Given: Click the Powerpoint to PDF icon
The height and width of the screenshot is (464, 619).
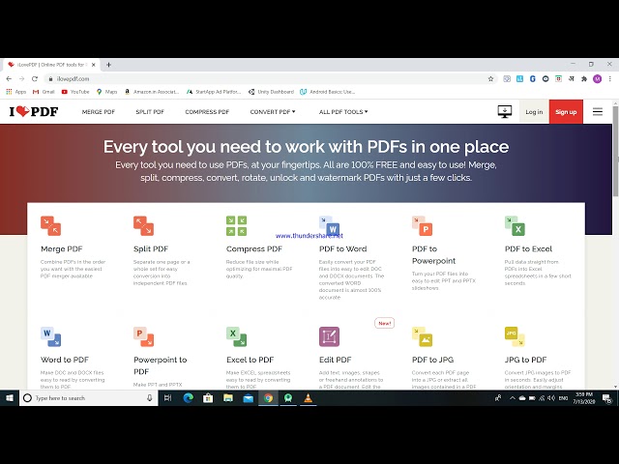Looking at the screenshot, I should coord(143,336).
